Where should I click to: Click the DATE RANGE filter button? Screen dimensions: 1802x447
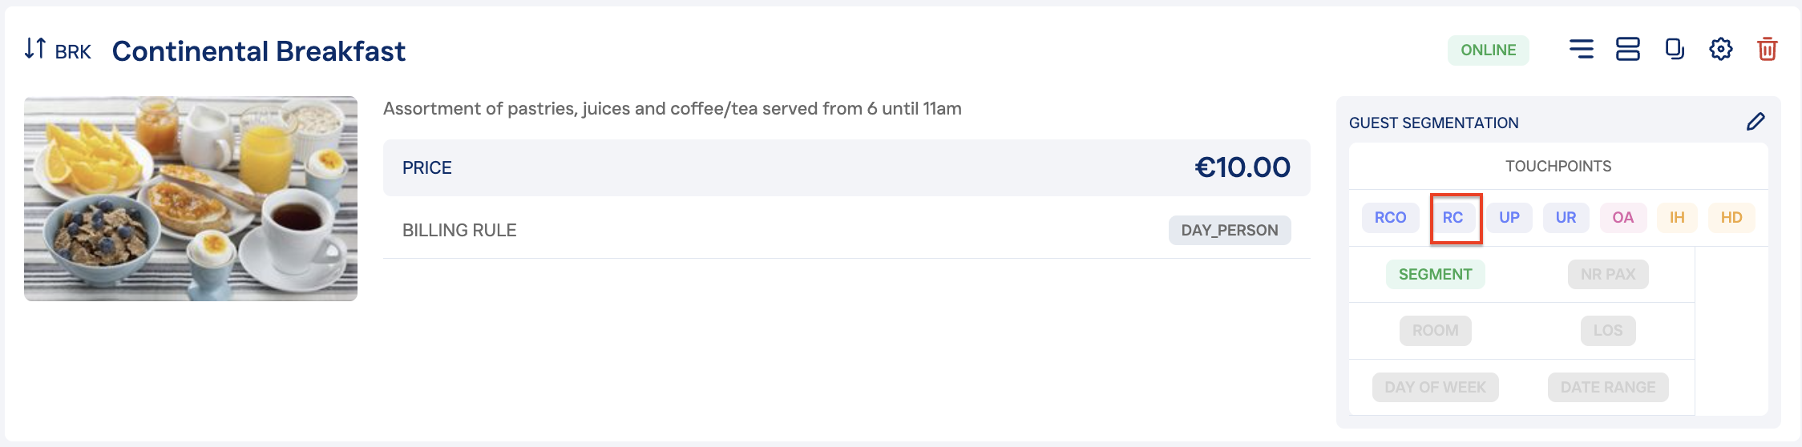(1608, 388)
